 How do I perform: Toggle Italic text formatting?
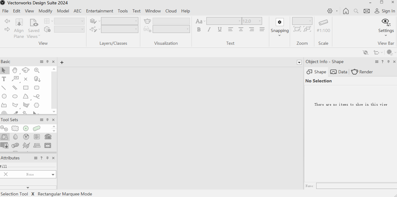click(209, 30)
